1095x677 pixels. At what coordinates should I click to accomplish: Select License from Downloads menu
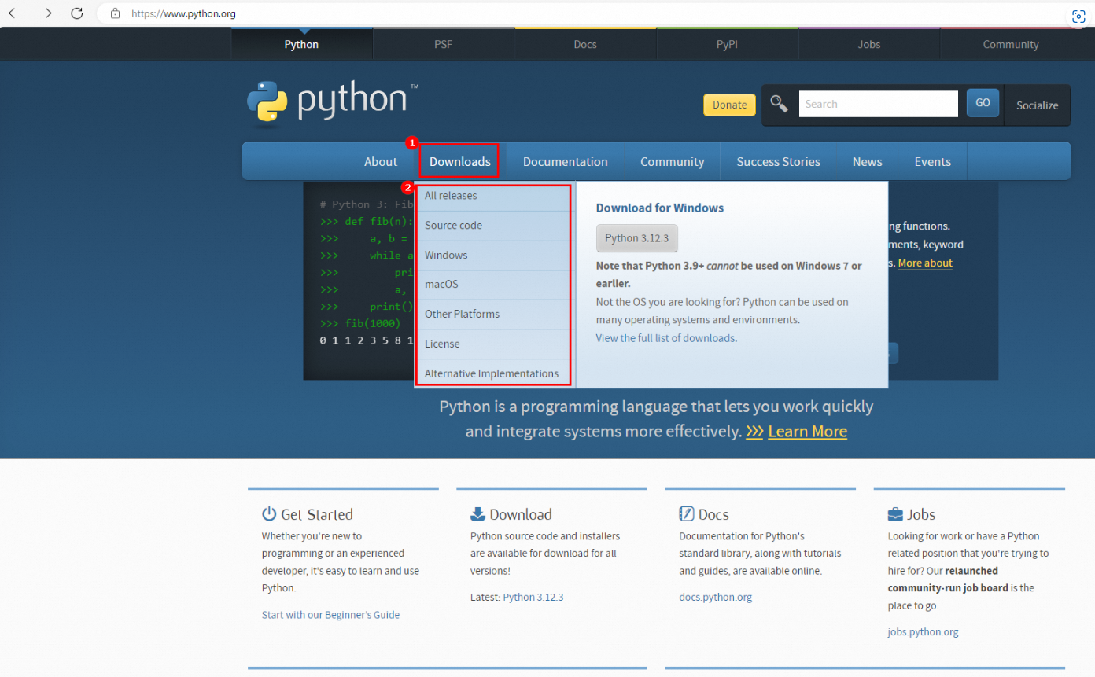pos(495,344)
